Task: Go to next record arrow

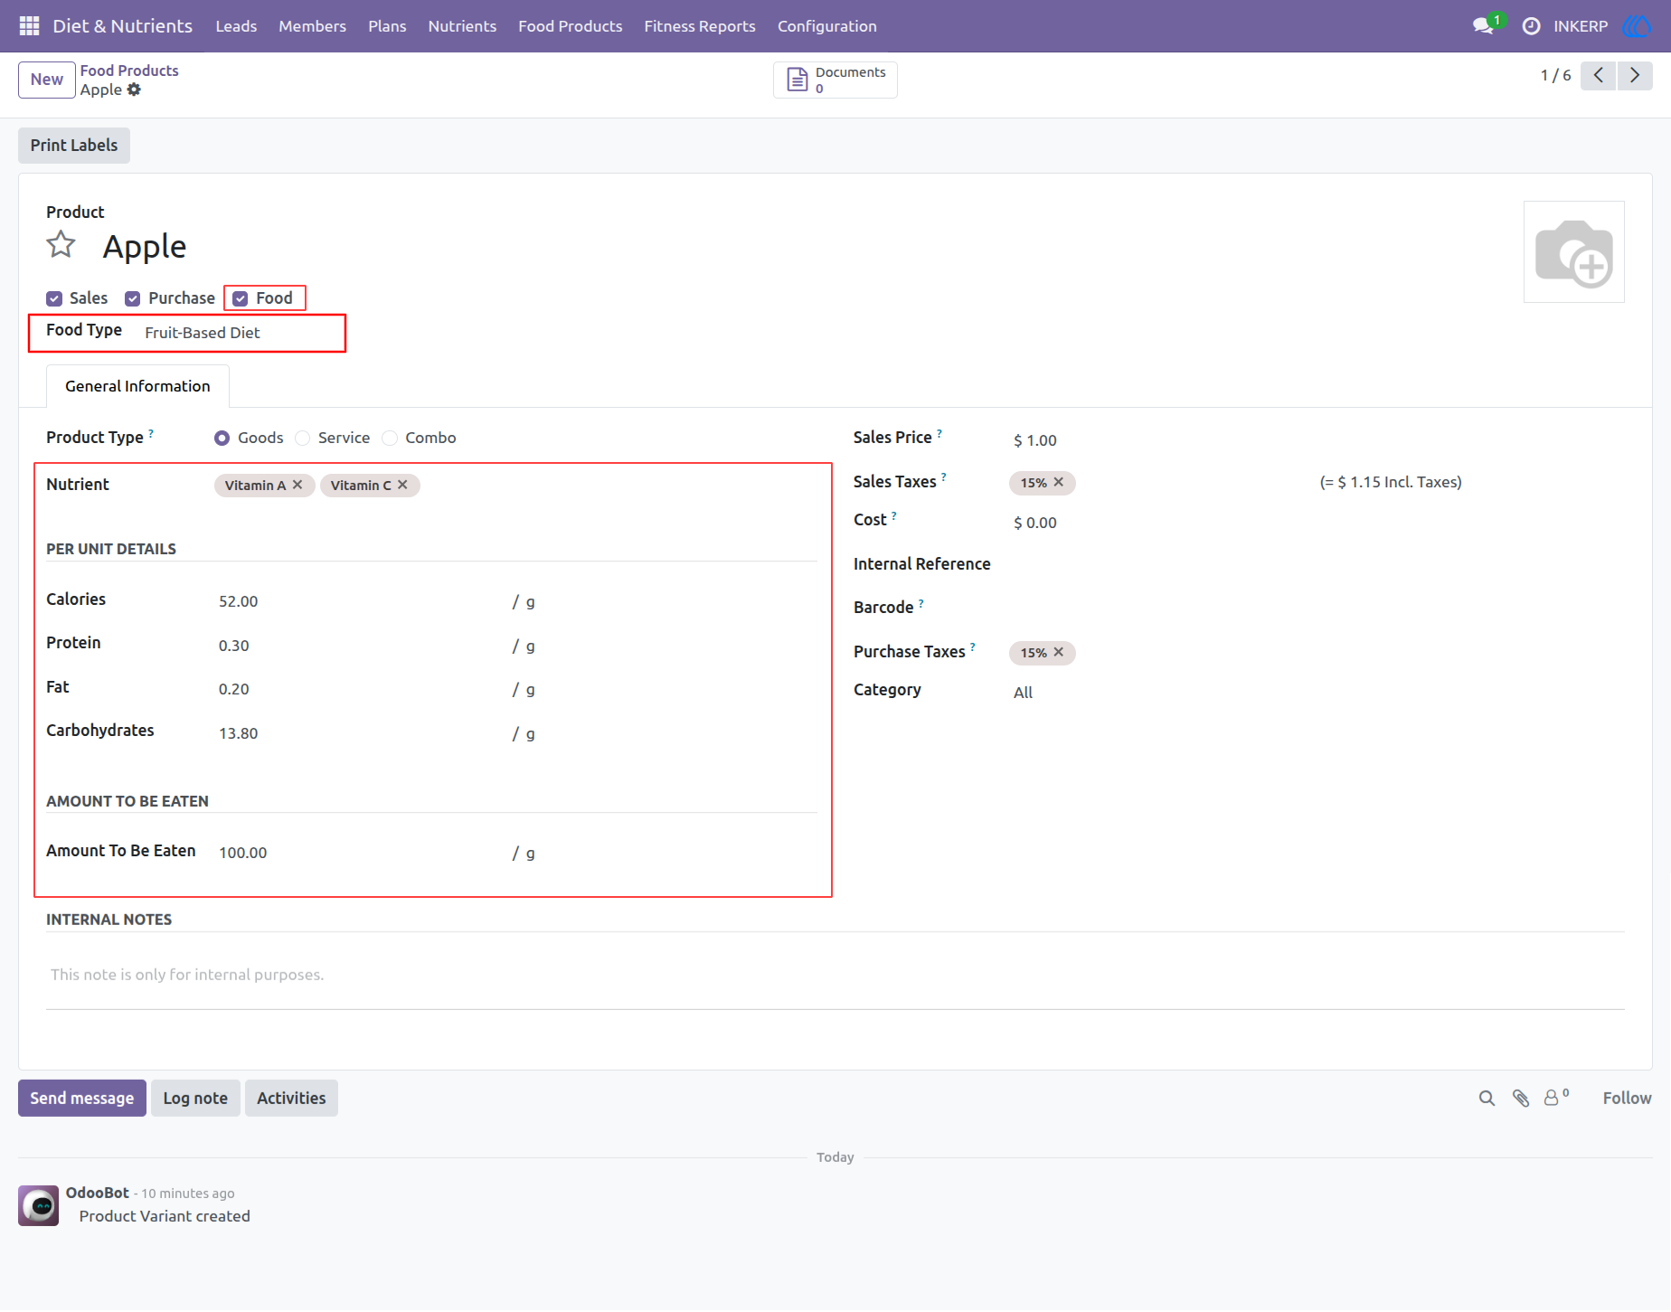Action: click(x=1635, y=76)
